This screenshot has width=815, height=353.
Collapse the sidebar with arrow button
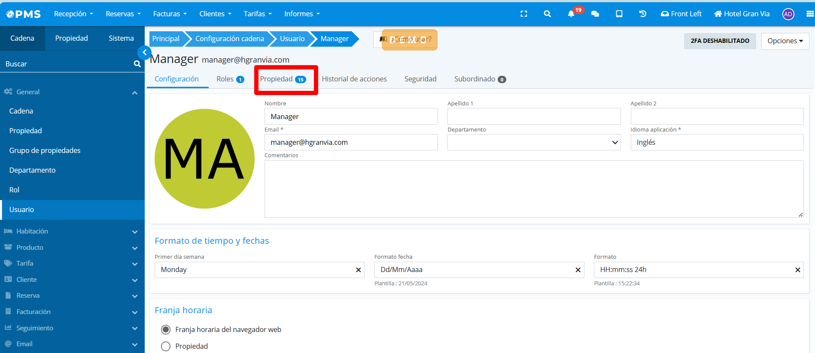coord(144,52)
